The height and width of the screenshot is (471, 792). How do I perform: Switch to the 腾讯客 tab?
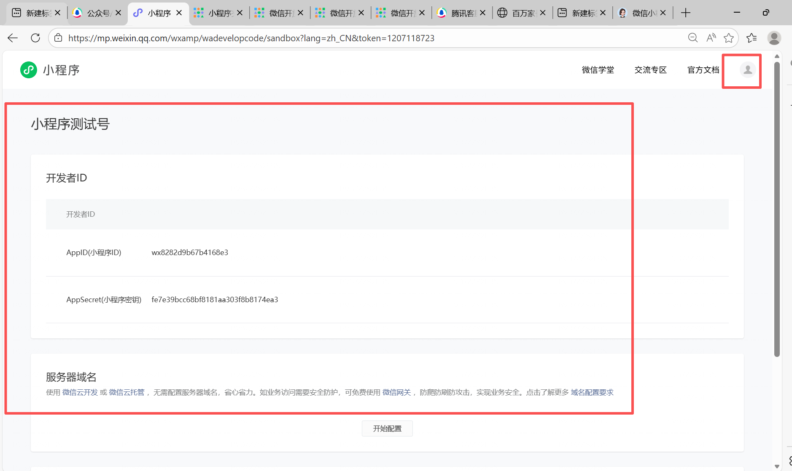click(x=462, y=13)
